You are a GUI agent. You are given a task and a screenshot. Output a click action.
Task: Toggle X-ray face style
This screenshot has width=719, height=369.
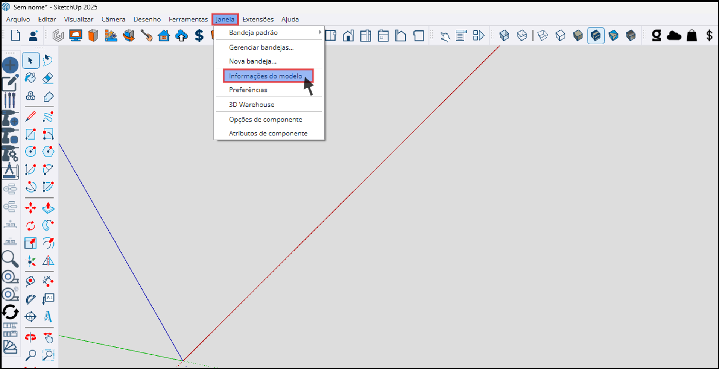[504, 36]
